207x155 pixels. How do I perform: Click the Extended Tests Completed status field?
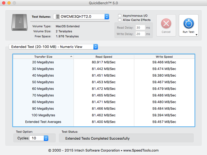point(126,138)
